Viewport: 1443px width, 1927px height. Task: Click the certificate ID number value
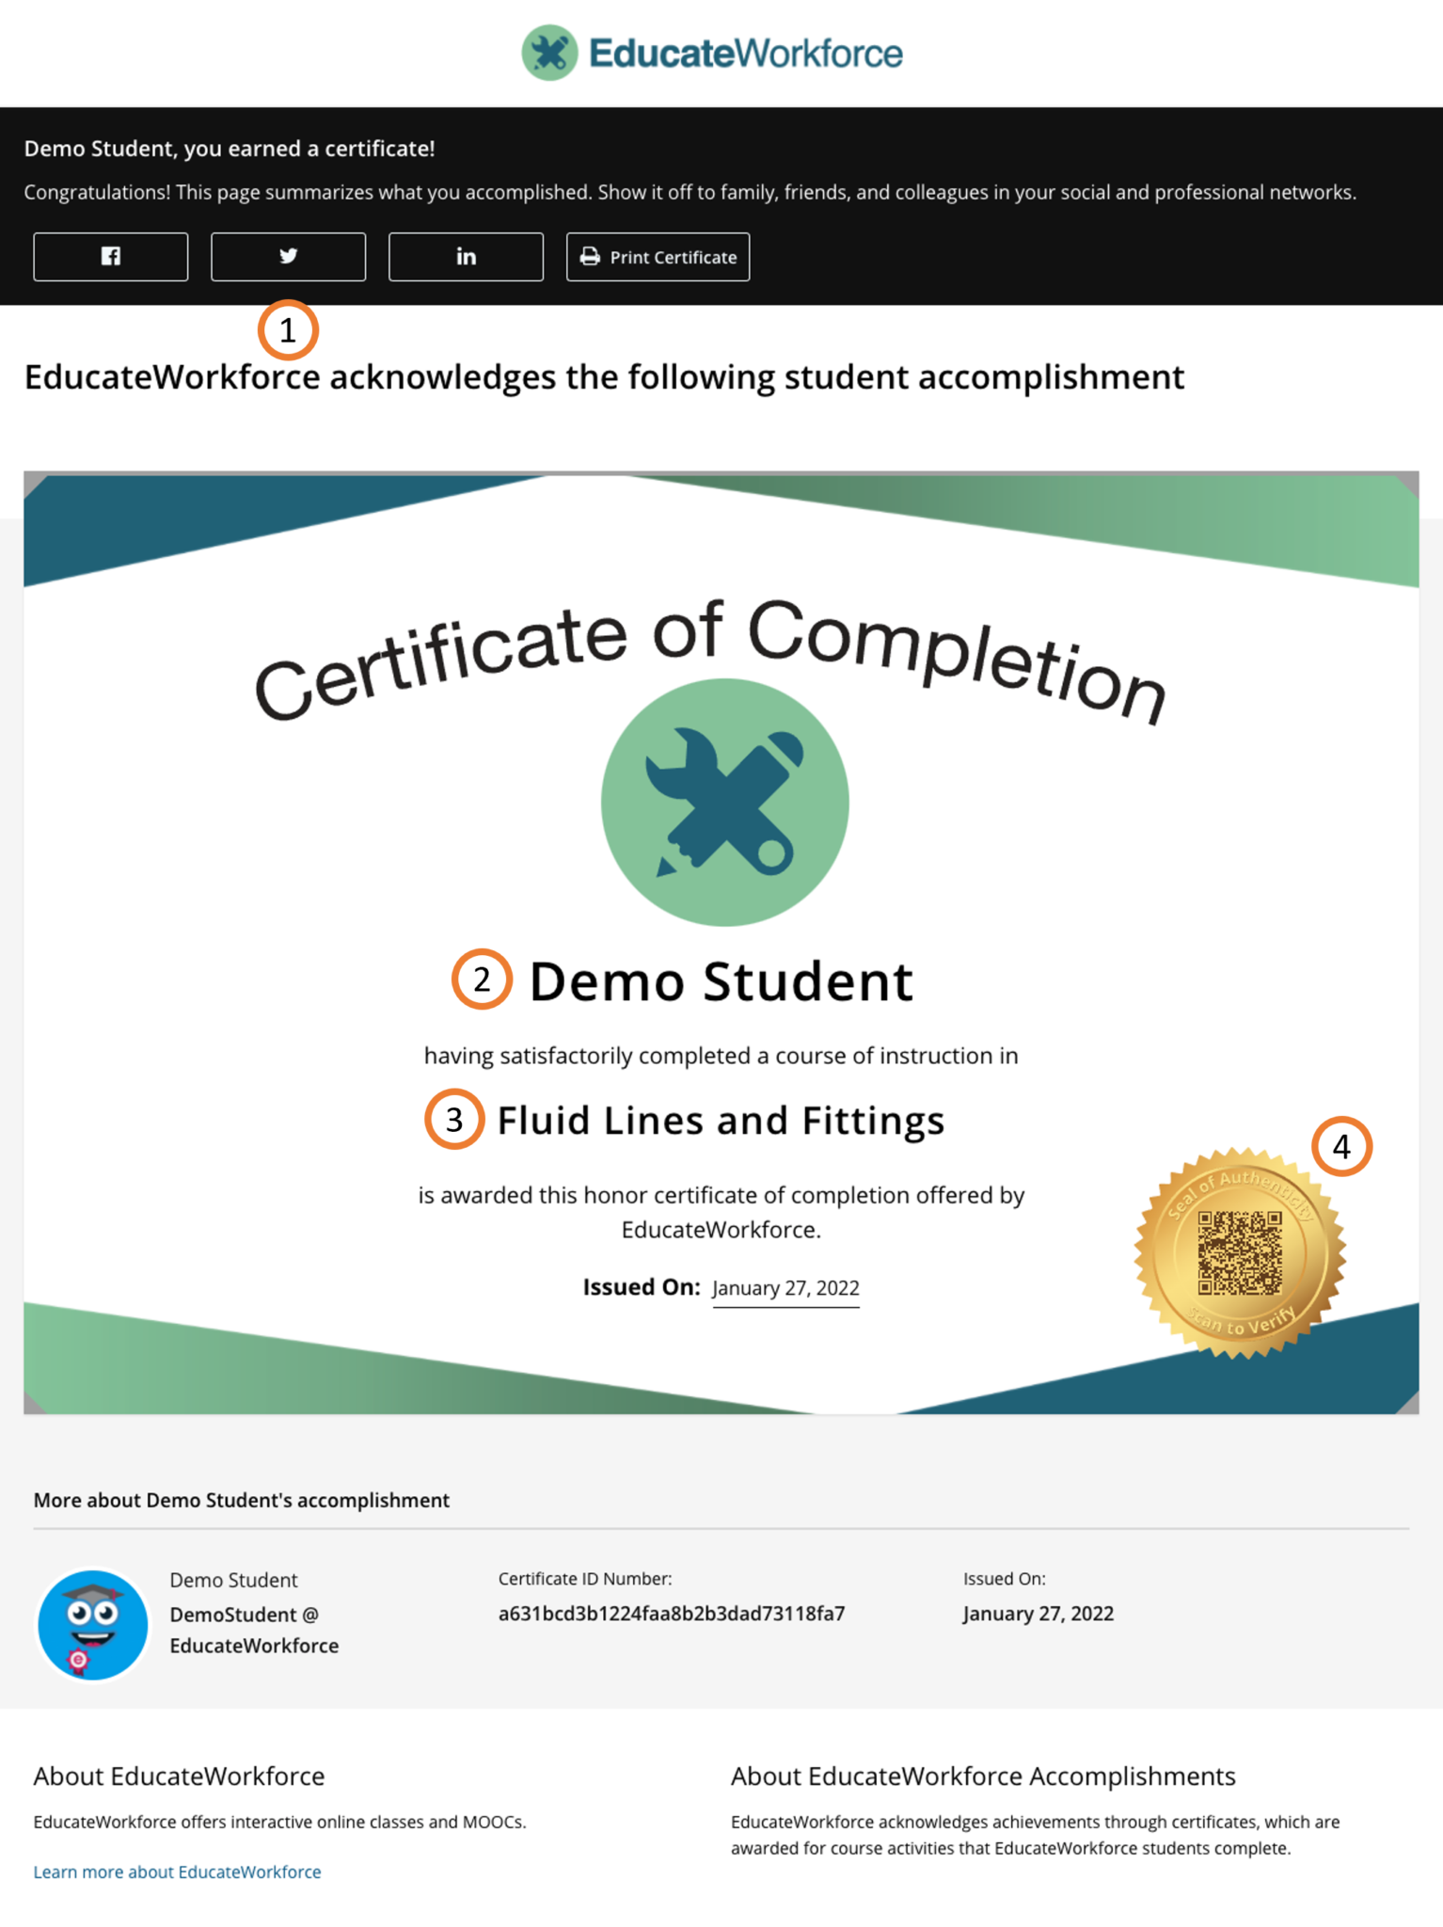(x=671, y=1614)
